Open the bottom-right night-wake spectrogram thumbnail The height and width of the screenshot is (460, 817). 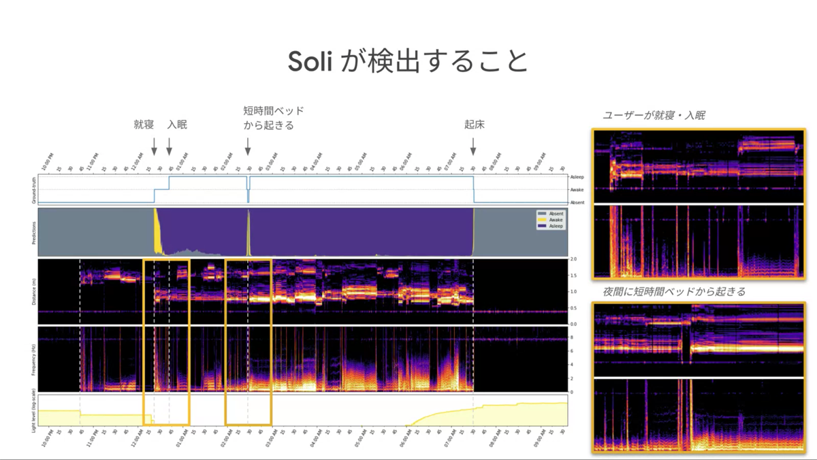coord(699,378)
